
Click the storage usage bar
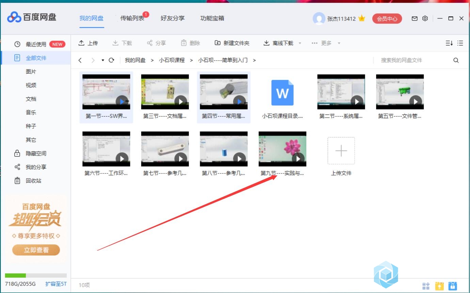36,275
